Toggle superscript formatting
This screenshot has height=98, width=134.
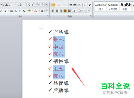coord(20,11)
